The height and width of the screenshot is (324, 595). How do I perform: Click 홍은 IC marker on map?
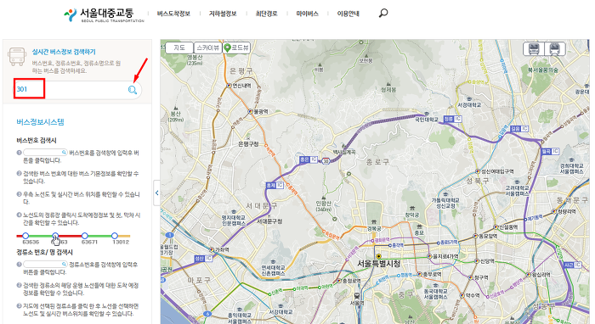[309, 159]
